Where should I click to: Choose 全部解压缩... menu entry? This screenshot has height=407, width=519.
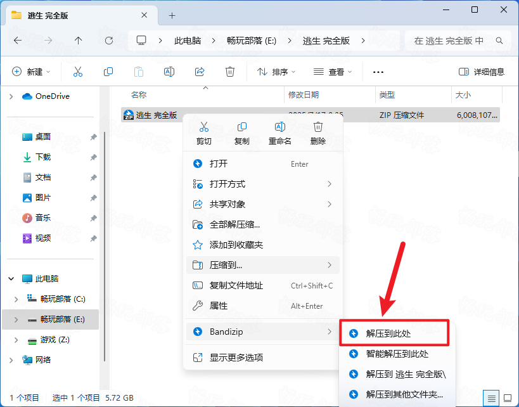(x=263, y=224)
